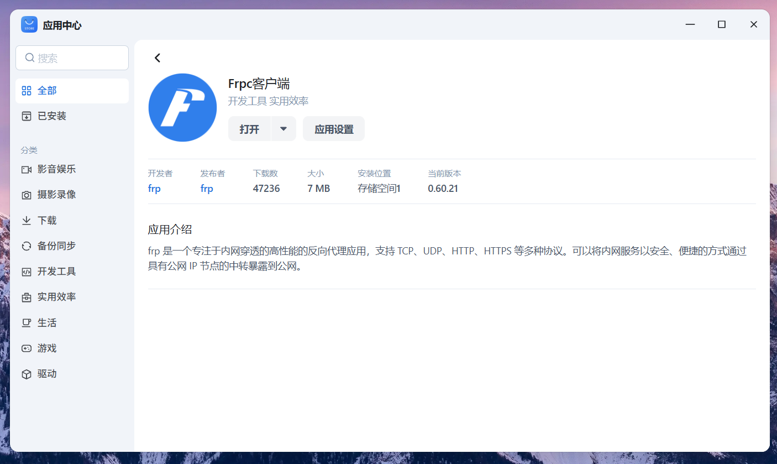The width and height of the screenshot is (777, 464).
Task: Click the 安装位置 label
Action: [374, 174]
